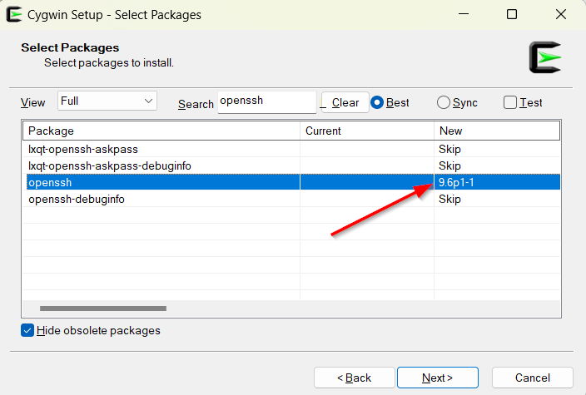The width and height of the screenshot is (586, 395).
Task: Click the New column header
Action: tap(496, 131)
